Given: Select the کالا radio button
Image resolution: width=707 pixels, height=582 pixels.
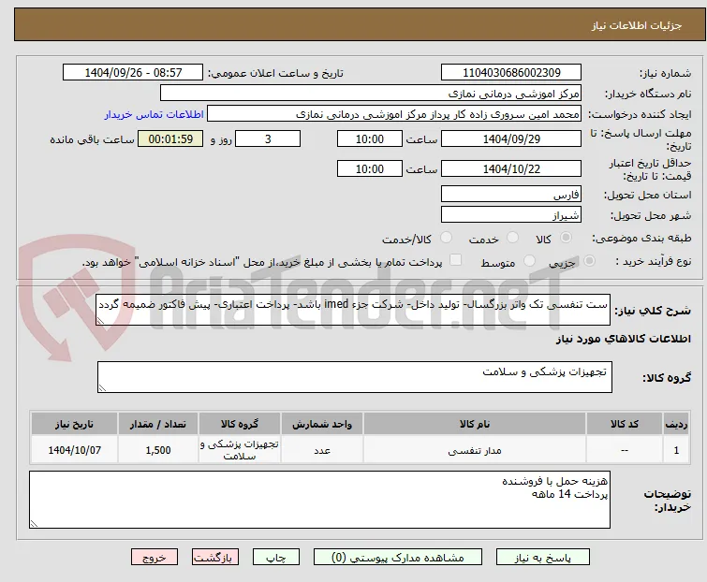Looking at the screenshot, I should click(x=566, y=238).
